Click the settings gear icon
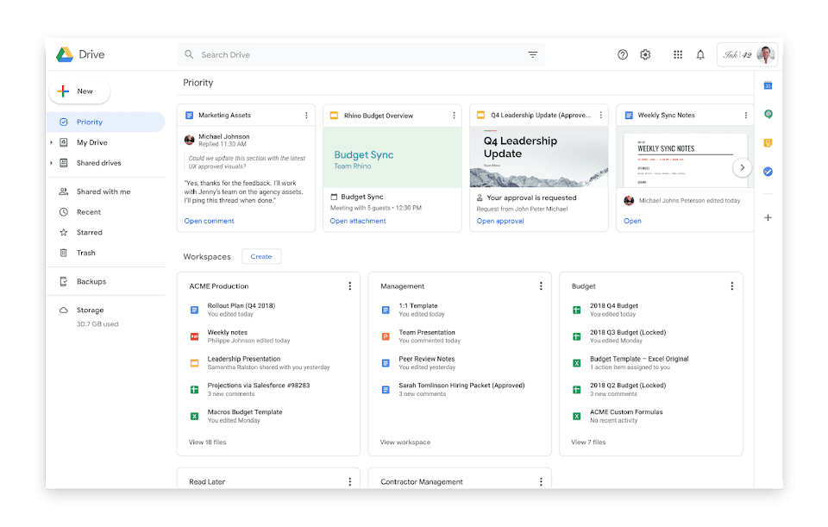 point(645,54)
